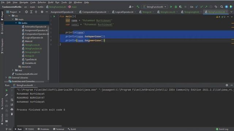Open the Terminal tool window
Viewport: 234px width, 131px height.
coord(58,129)
